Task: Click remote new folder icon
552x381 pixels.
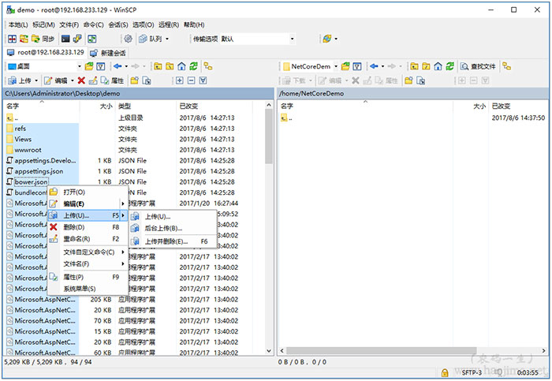Action: [408, 80]
